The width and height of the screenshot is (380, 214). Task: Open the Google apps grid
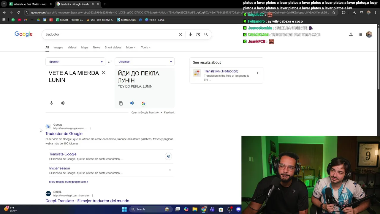click(360, 34)
